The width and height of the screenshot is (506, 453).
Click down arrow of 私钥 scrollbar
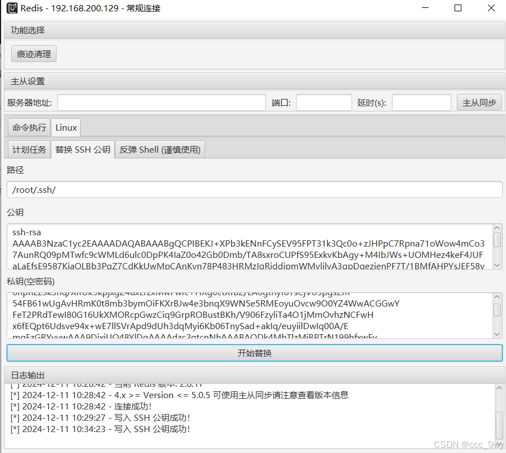(498, 334)
